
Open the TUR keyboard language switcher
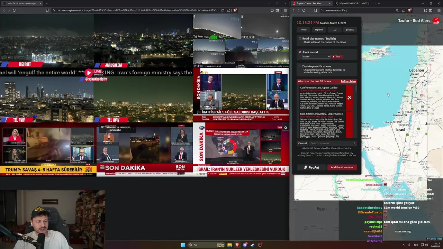[416, 245]
